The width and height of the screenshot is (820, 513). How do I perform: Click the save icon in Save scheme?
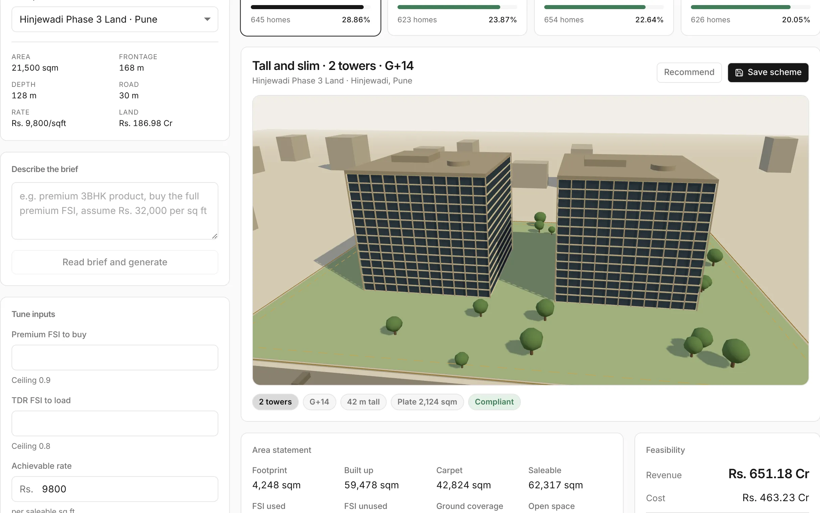(x=739, y=73)
